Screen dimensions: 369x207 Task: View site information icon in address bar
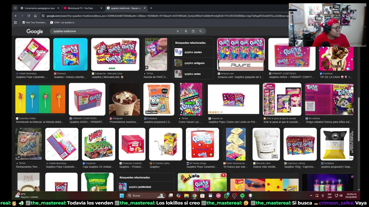tap(43, 16)
